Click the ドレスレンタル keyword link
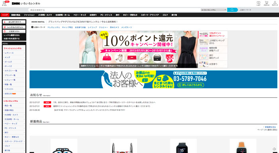Screen dimensions: 279x153 [x=53, y=27]
